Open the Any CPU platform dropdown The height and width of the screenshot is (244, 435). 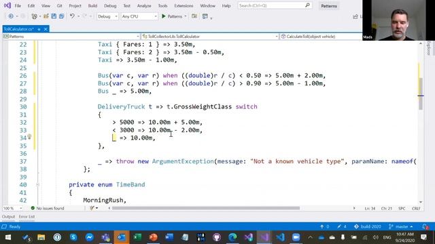click(x=139, y=16)
